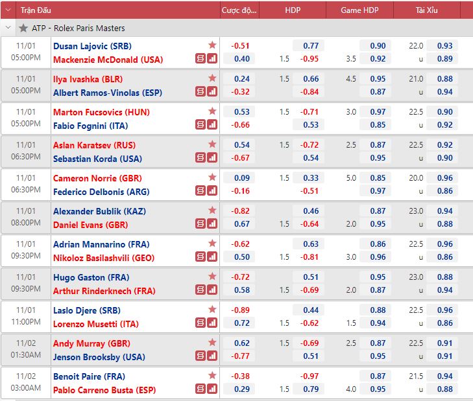The width and height of the screenshot is (473, 401).
Task: Open statistics chart for Bublik vs Evans
Action: pos(212,223)
